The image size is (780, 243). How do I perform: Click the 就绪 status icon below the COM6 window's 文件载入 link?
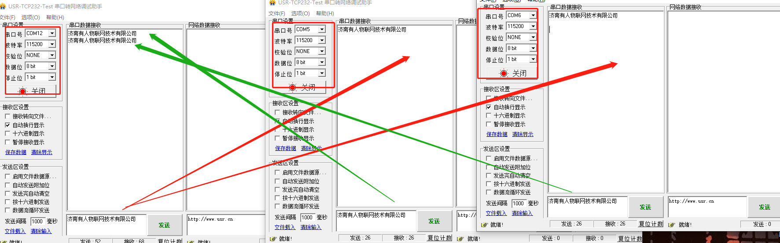484,225
